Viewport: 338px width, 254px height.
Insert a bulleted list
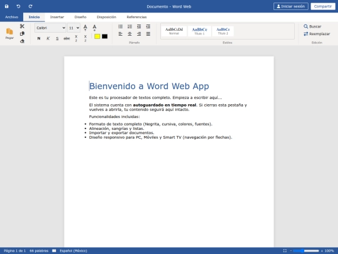[121, 26]
